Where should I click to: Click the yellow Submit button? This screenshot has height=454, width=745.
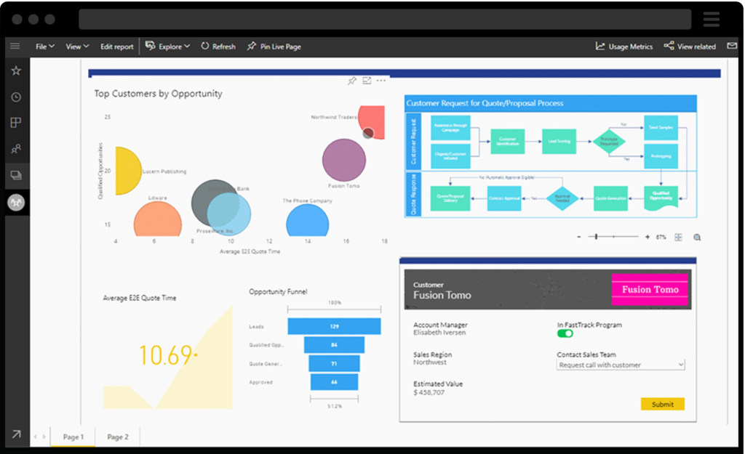click(662, 404)
